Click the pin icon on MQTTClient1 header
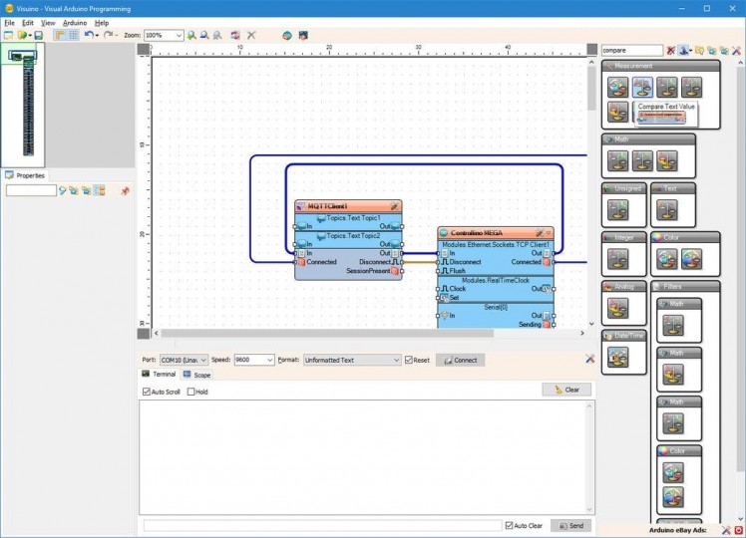The image size is (746, 538). 394,206
